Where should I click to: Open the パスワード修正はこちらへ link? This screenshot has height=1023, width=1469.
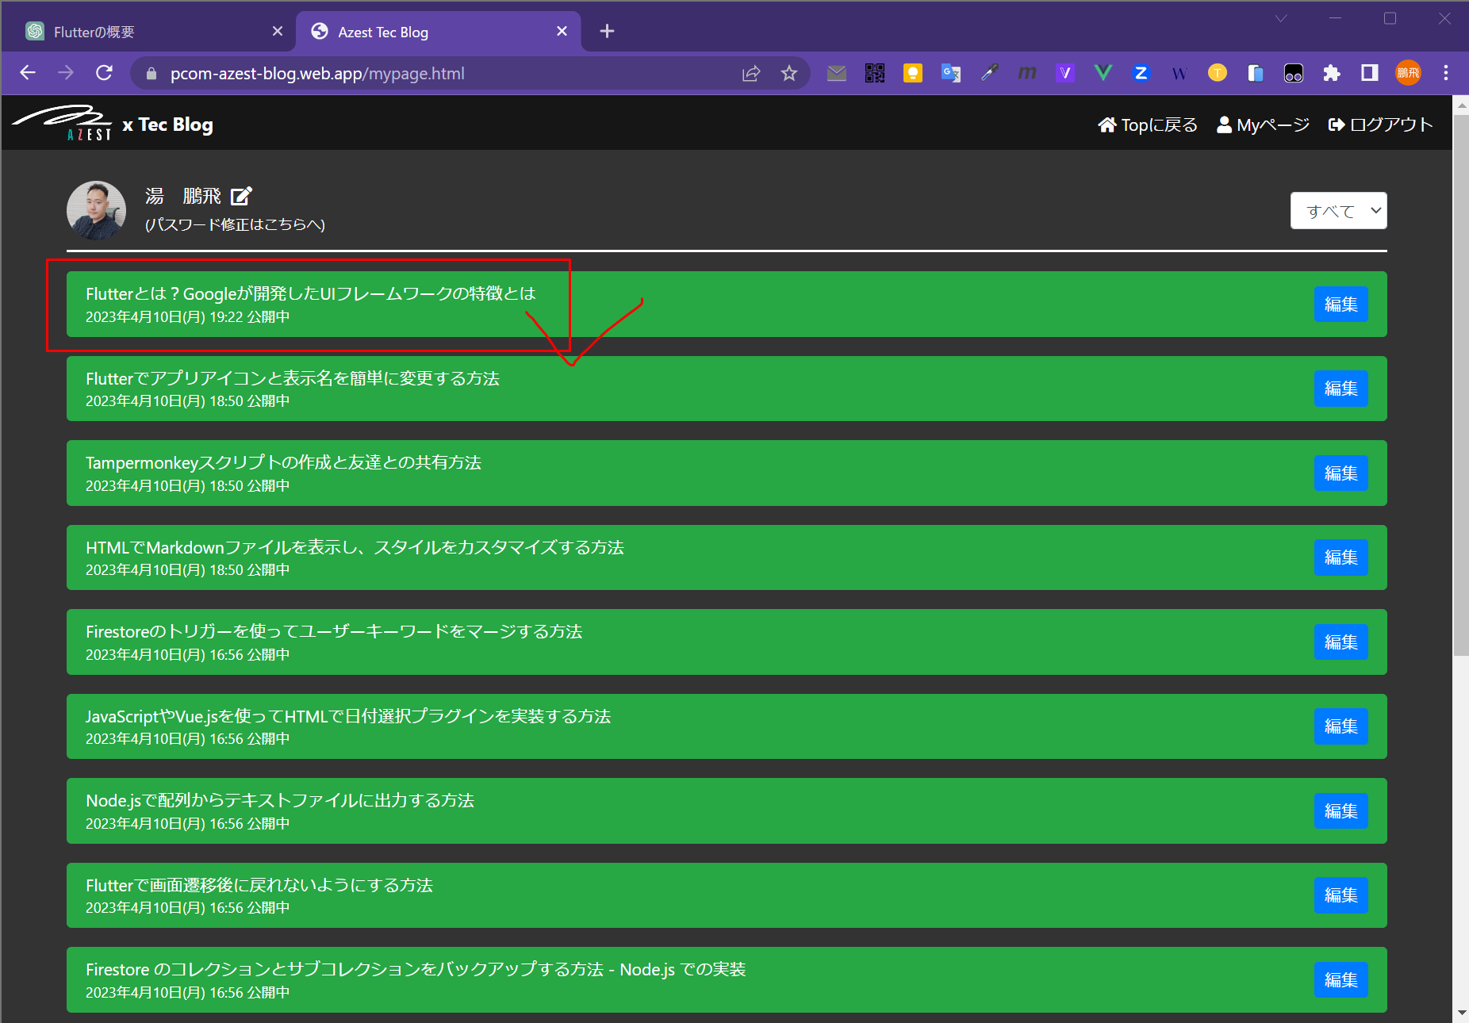(x=235, y=224)
